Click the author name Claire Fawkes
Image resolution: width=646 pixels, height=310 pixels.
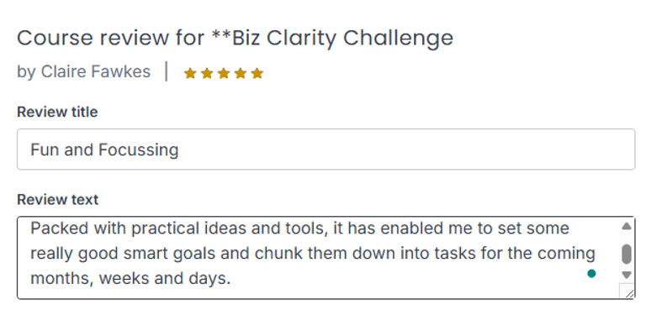[x=96, y=71]
